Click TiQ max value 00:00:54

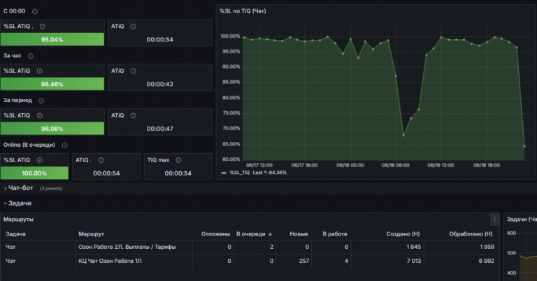tap(178, 173)
